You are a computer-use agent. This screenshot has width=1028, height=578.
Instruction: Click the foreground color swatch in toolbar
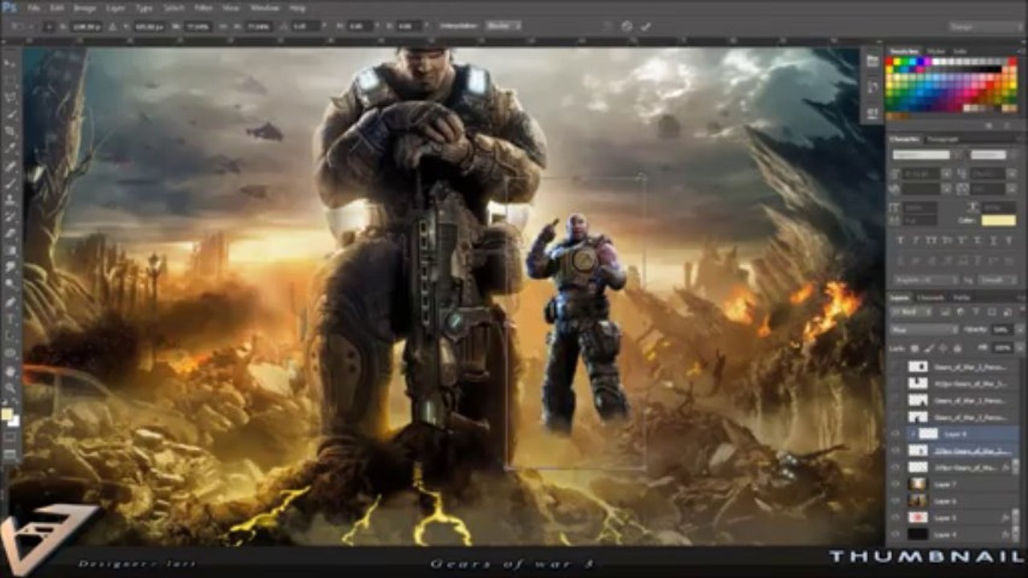point(8,413)
